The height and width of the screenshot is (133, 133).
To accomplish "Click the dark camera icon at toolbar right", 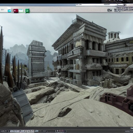I will [x=110, y=10].
